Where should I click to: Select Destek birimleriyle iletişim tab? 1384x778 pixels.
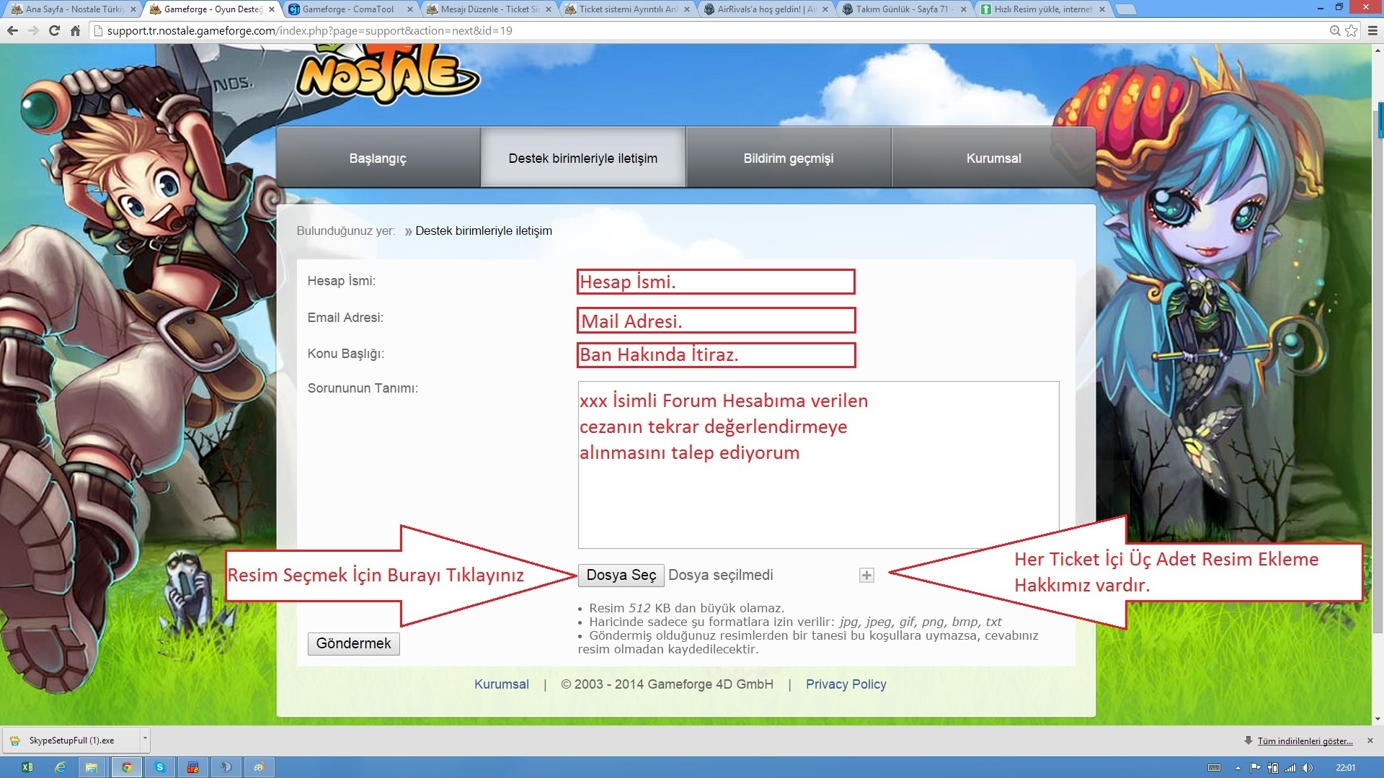pyautogui.click(x=583, y=158)
